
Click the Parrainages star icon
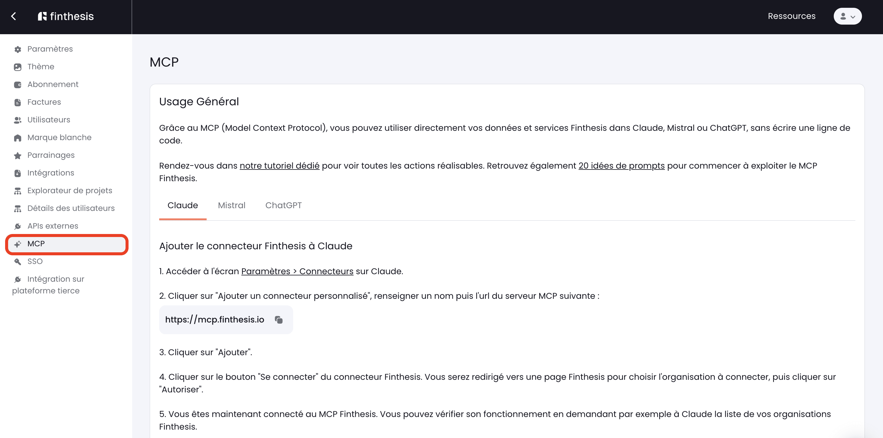[18, 155]
